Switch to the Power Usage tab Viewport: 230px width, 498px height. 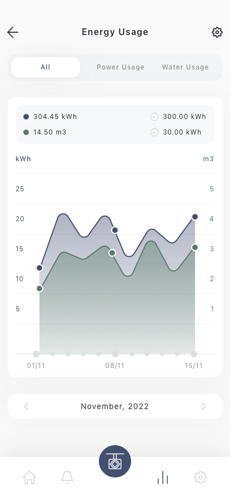point(121,67)
